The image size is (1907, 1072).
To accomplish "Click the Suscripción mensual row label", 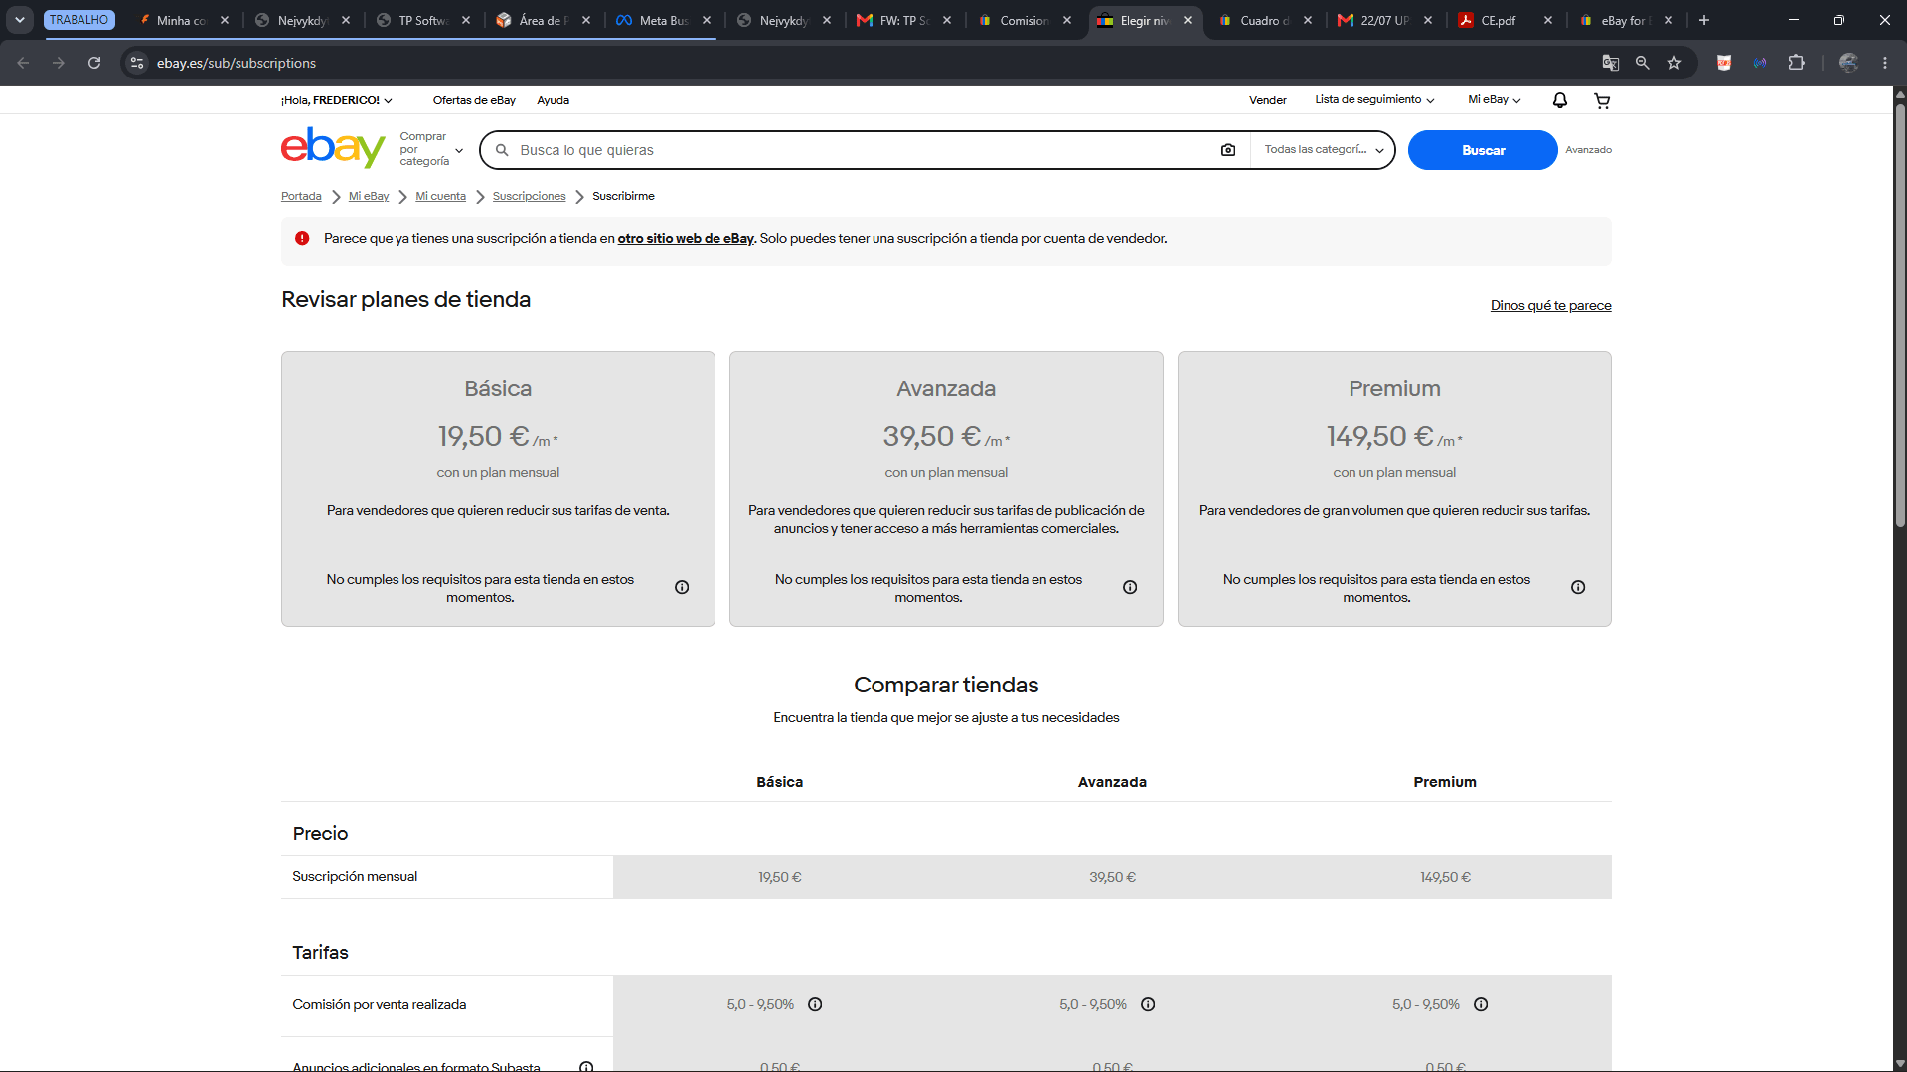I will (355, 877).
